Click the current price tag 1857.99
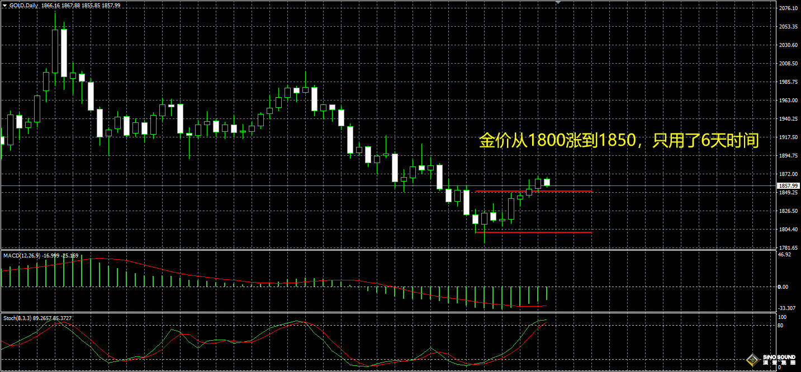Viewport: 801px width, 372px height. click(788, 185)
